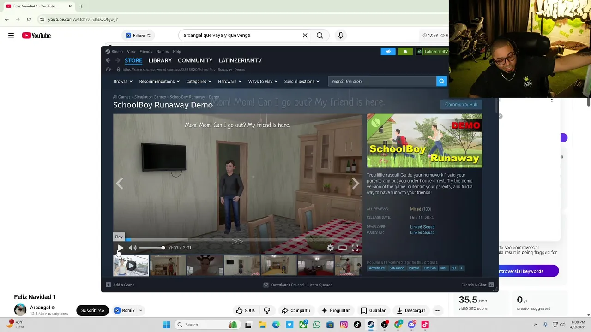591x332 pixels.
Task: Expand the Ways to Play dropdown
Action: click(263, 81)
